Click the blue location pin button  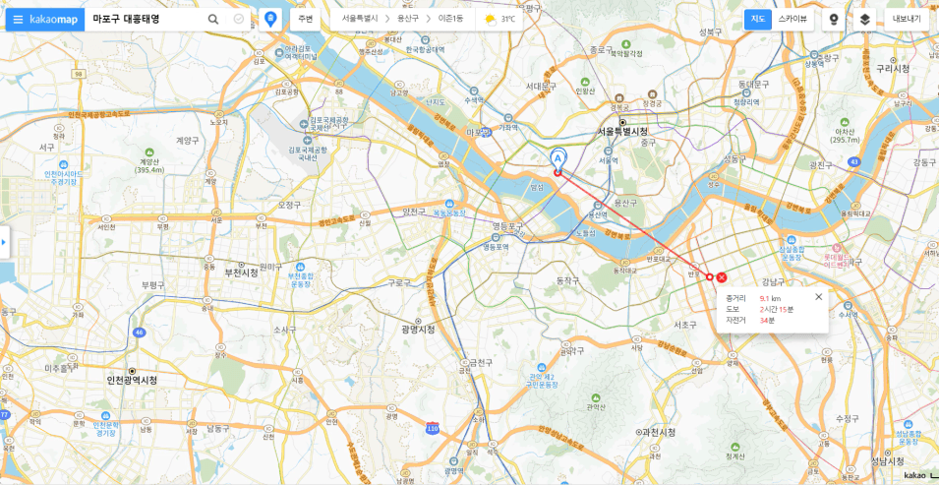270,20
